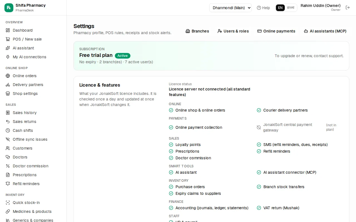Viewport: 356px width, 222px height.
Task: Click the plug icon for My AI connections
Action: point(8,57)
